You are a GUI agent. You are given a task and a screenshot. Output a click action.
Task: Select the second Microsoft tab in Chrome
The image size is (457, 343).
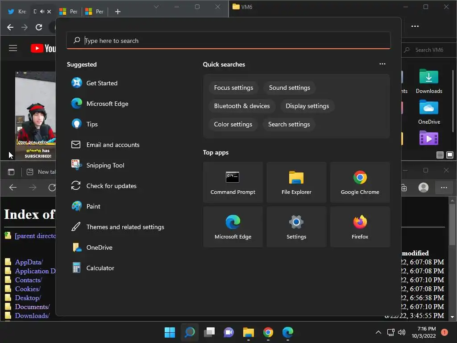94,11
